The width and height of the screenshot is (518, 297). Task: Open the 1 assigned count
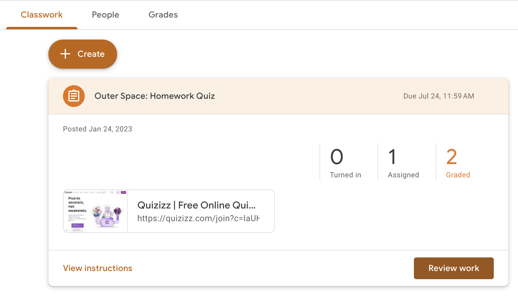click(392, 157)
